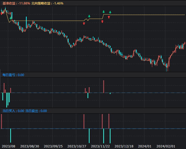Click the 2023/12/18 date axis label
This screenshot has height=149, width=186.
pyautogui.click(x=124, y=146)
